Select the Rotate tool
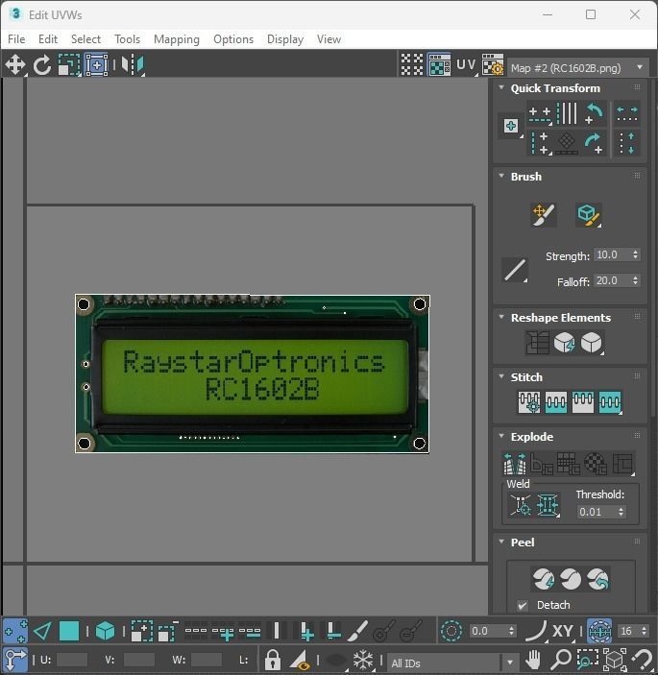658x675 pixels. point(42,65)
